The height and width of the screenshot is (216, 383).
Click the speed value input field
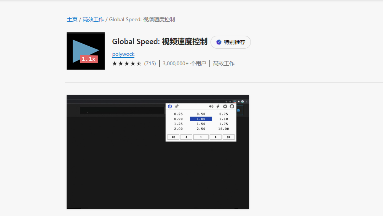point(201,137)
